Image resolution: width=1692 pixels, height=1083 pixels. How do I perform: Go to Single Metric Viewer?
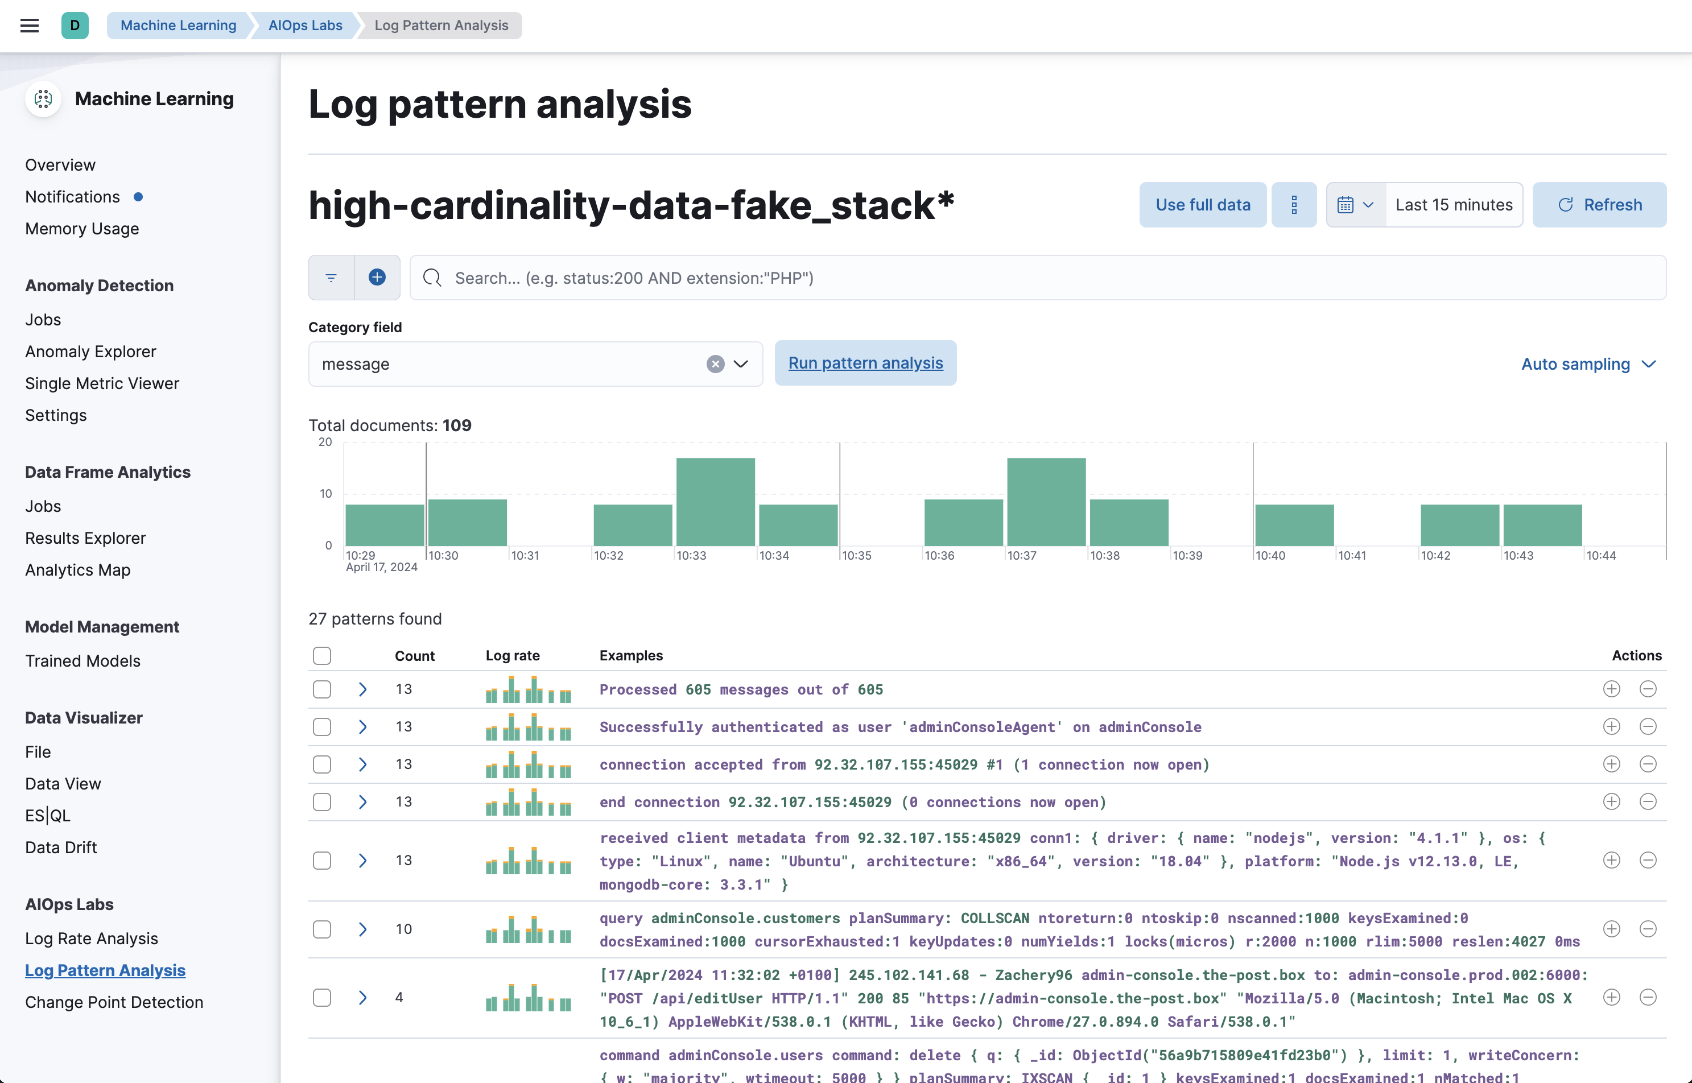pos(102,383)
